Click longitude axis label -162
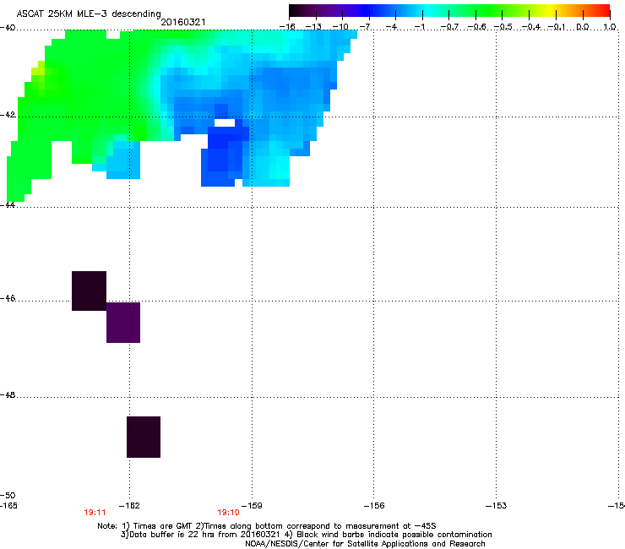Image resolution: width=625 pixels, height=549 pixels. 129,506
